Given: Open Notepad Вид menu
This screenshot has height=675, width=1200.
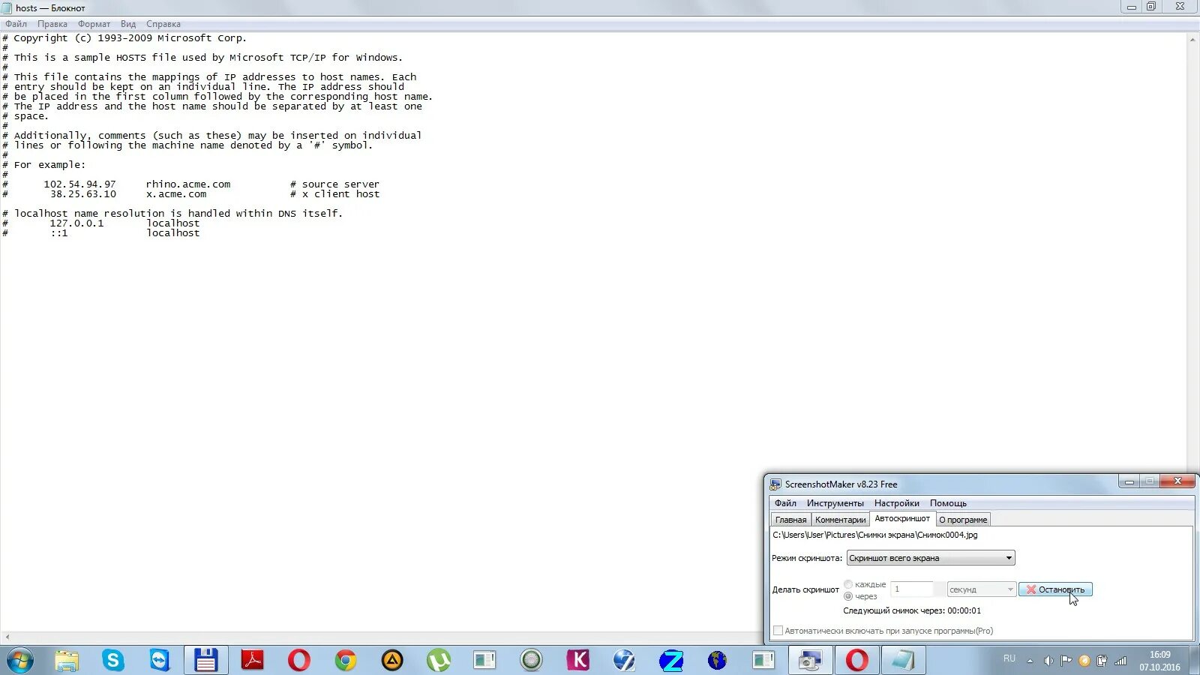Looking at the screenshot, I should point(128,24).
